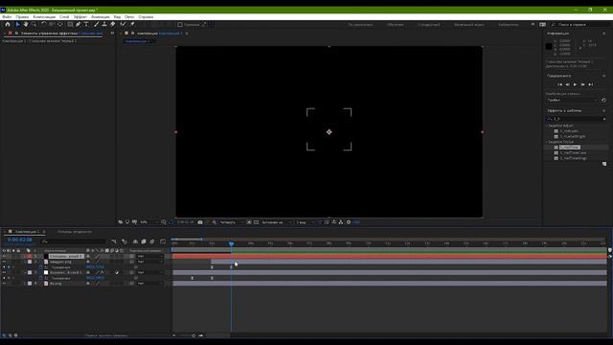Select the Brush tool

tap(97, 24)
